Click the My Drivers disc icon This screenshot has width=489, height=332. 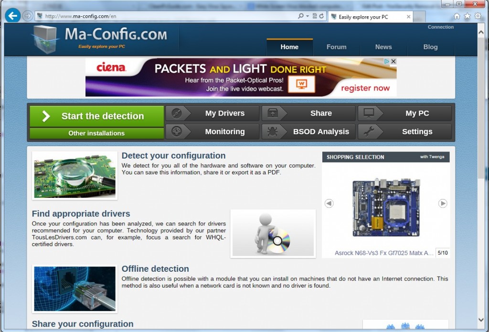(x=177, y=113)
